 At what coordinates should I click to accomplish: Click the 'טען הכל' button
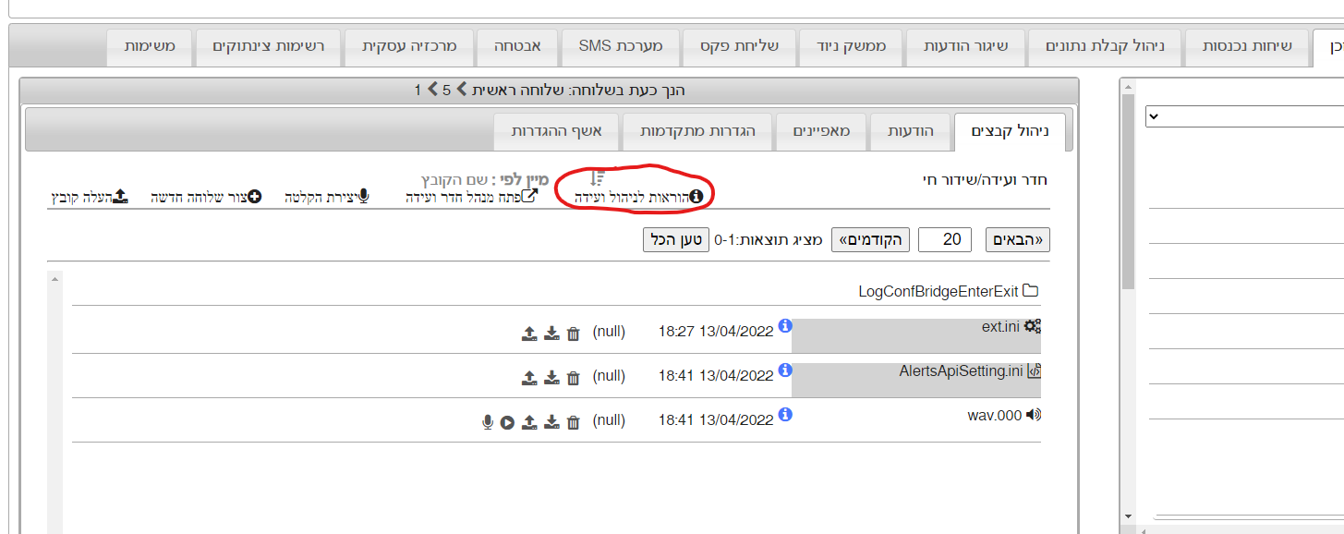pos(672,240)
